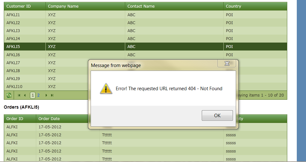Click the grid refresh icon
306x162 pixels.
click(9, 95)
